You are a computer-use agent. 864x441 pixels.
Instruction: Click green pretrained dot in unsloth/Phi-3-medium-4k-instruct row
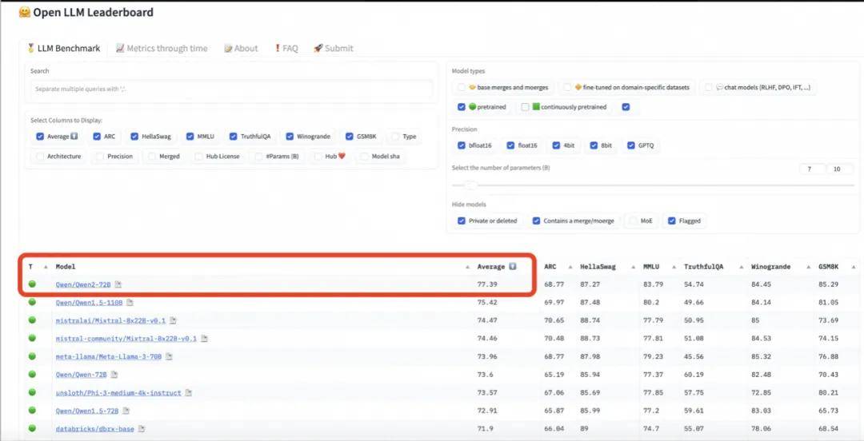[x=32, y=392]
